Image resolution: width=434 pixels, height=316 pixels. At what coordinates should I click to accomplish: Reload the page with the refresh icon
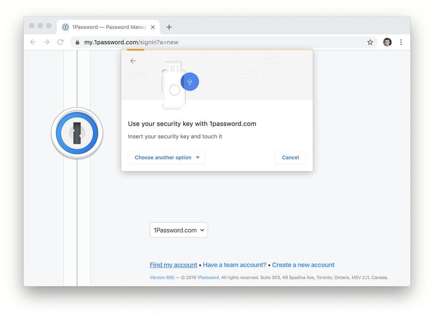click(x=60, y=42)
